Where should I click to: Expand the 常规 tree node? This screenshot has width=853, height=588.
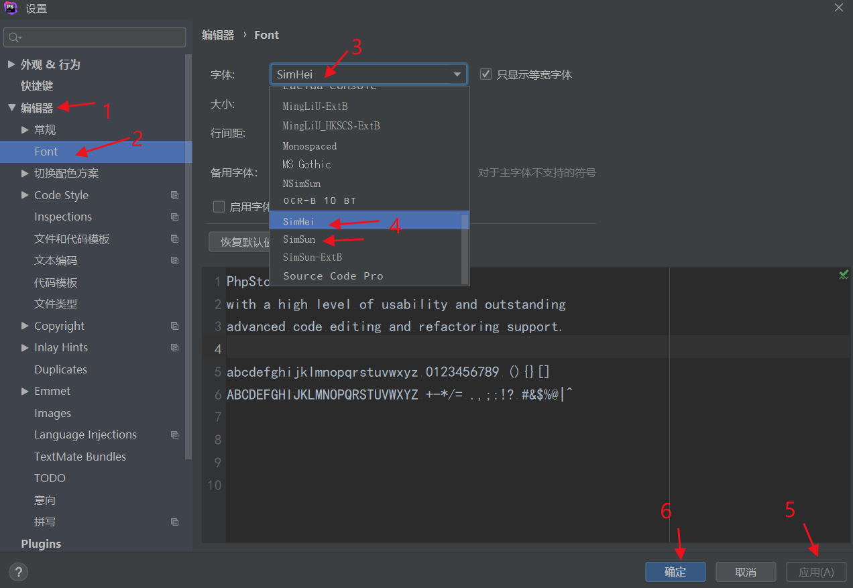[25, 129]
